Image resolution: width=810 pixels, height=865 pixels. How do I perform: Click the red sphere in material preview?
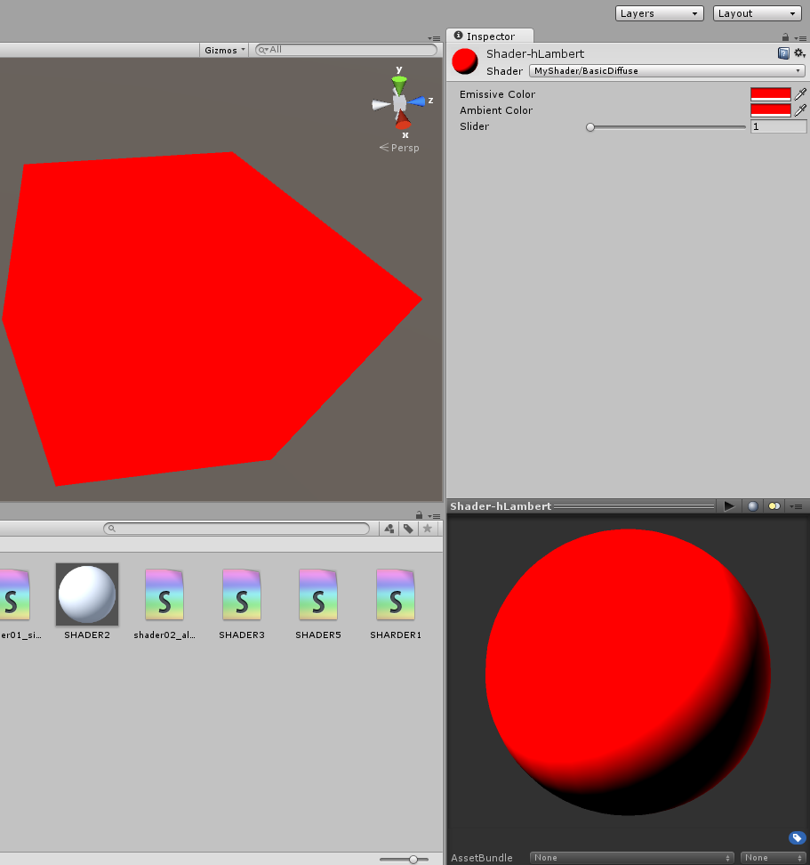(628, 672)
